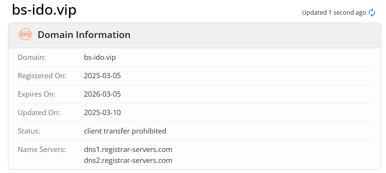Click the bs-ido.vip page title
This screenshot has width=386, height=173.
tap(44, 11)
